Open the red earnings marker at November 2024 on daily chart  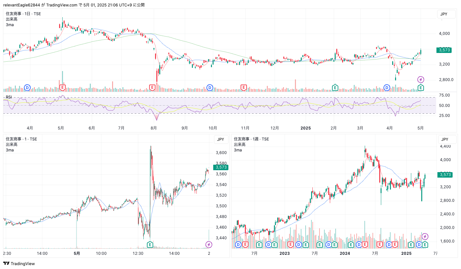point(244,88)
